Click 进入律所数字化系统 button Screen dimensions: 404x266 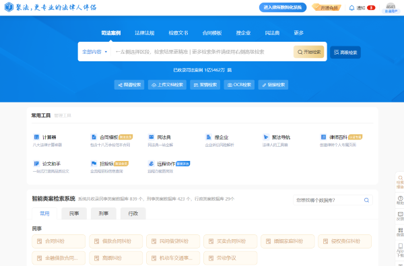tap(283, 7)
